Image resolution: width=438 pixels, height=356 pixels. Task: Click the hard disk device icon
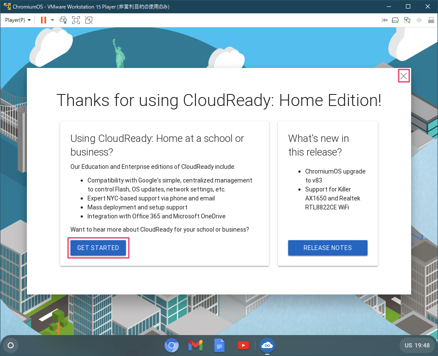click(x=395, y=20)
